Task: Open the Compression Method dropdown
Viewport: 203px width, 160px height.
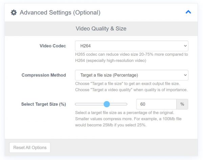Action: click(132, 75)
